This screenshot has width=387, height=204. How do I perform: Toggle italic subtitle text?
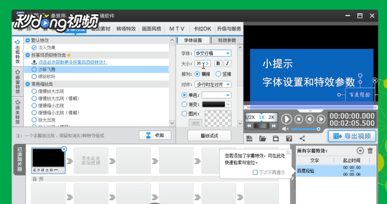pos(227,63)
